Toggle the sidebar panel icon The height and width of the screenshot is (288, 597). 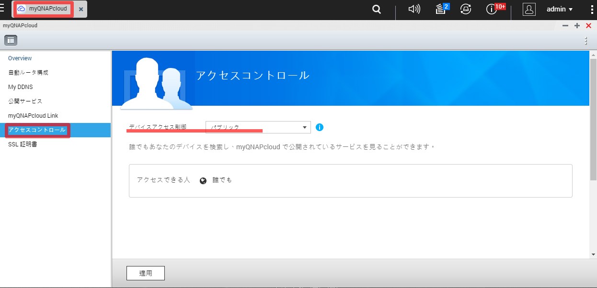[11, 41]
